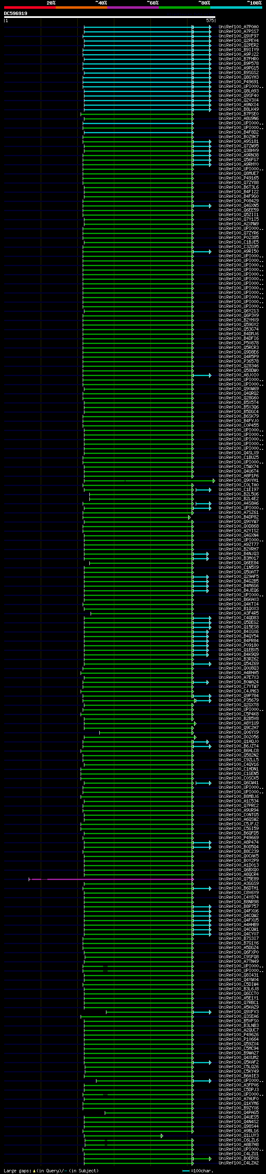Select the red 20% identity color segment
Image resolution: width=266 pixels, height=1174 pixels.
click(30, 7)
